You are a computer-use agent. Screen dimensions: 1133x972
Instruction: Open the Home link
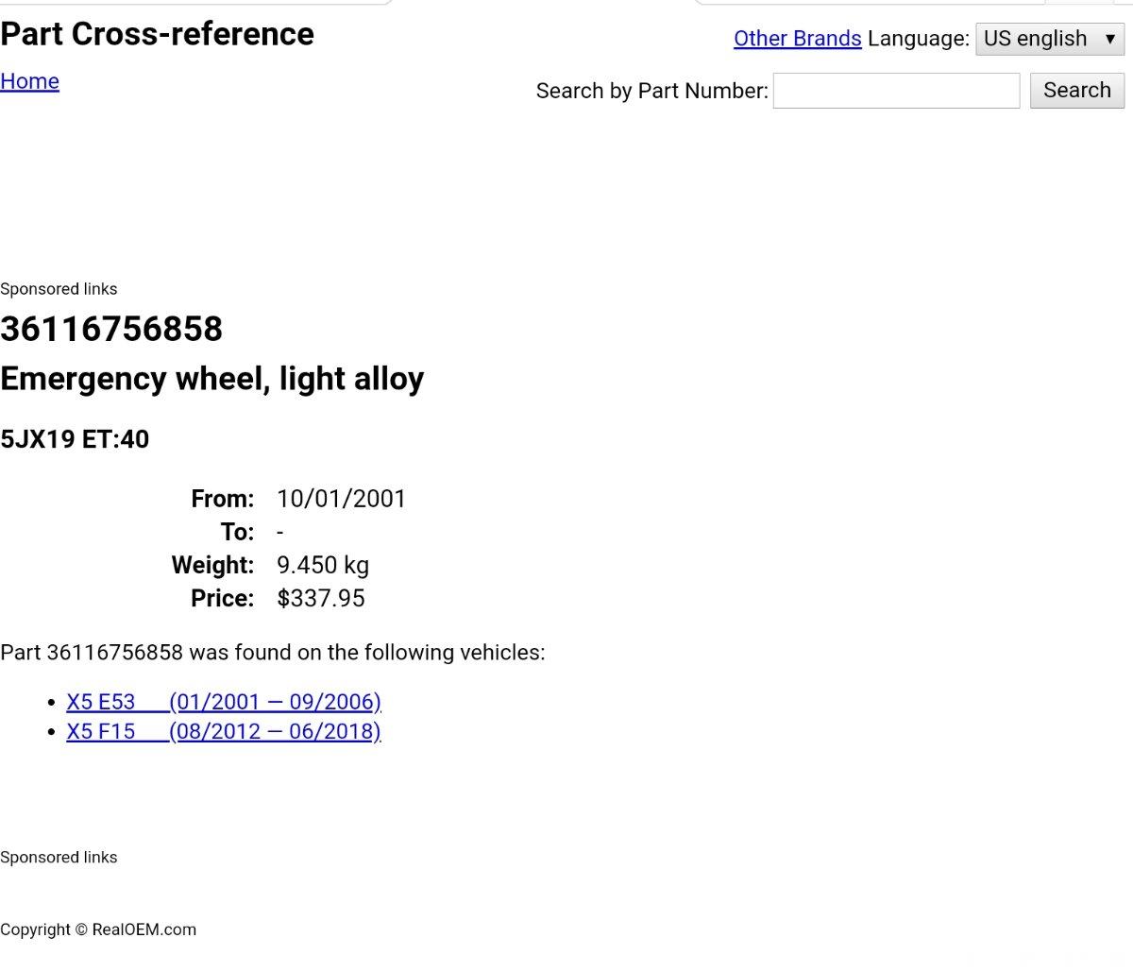(29, 82)
